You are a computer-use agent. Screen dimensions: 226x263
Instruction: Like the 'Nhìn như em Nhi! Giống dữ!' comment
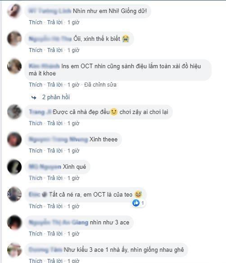click(x=36, y=22)
